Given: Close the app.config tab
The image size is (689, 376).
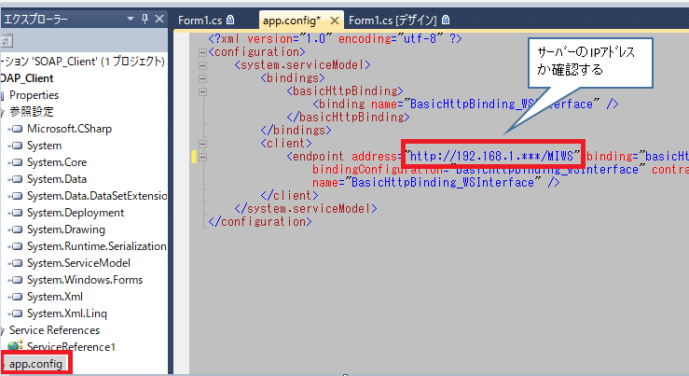Looking at the screenshot, I should point(335,19).
